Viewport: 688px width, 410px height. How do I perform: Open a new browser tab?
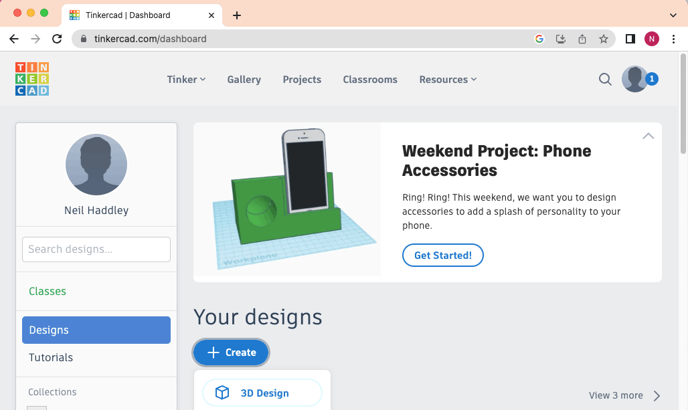237,15
